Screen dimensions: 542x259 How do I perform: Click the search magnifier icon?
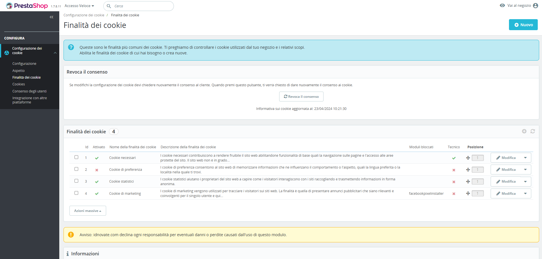click(109, 6)
